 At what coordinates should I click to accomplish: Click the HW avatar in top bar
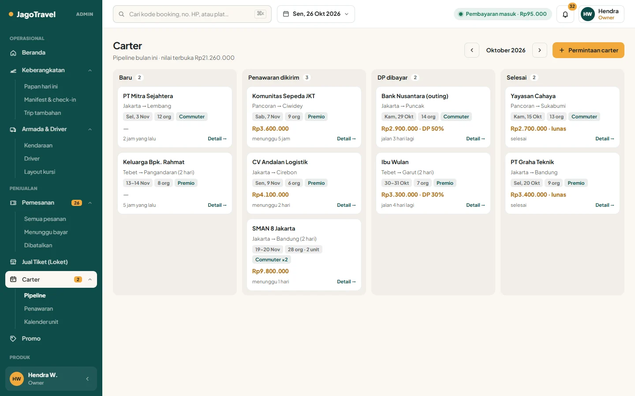tap(588, 14)
